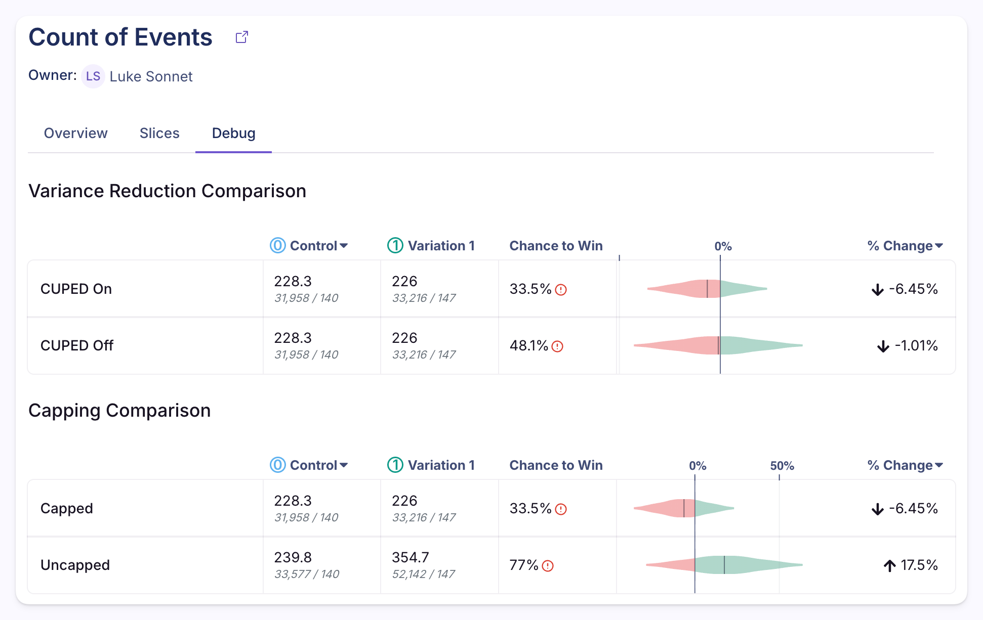The width and height of the screenshot is (983, 620).
Task: Click the Control group badge in Variance Reduction table
Action: 276,245
